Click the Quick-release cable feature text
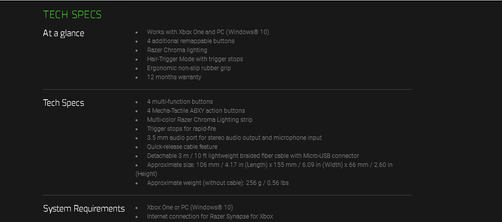 182,147
